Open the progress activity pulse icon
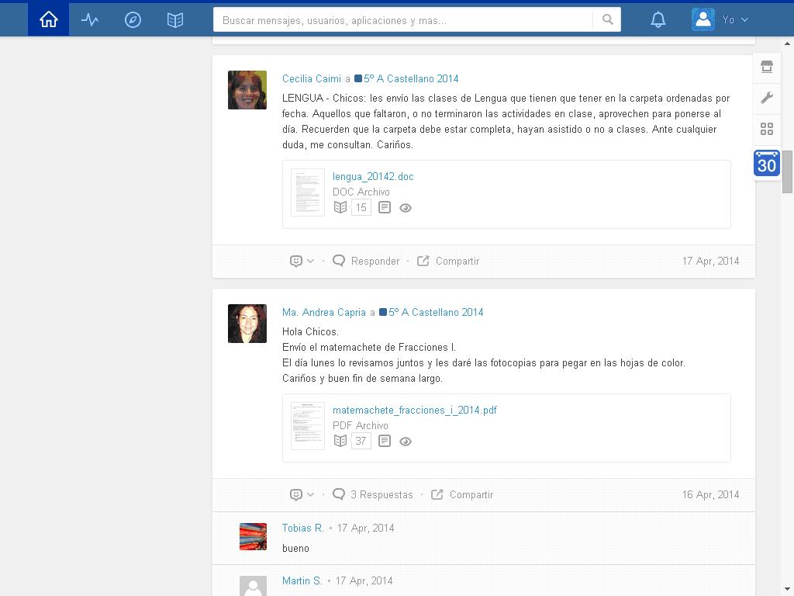The height and width of the screenshot is (596, 794). click(x=90, y=19)
